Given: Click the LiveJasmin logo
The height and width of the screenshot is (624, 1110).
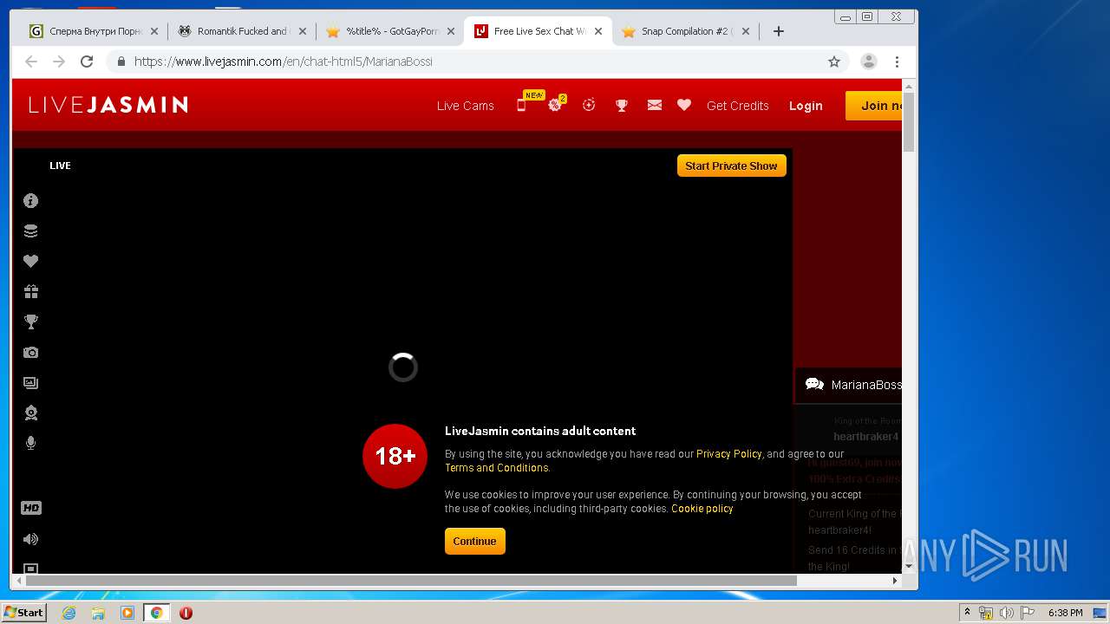Looking at the screenshot, I should (x=108, y=105).
